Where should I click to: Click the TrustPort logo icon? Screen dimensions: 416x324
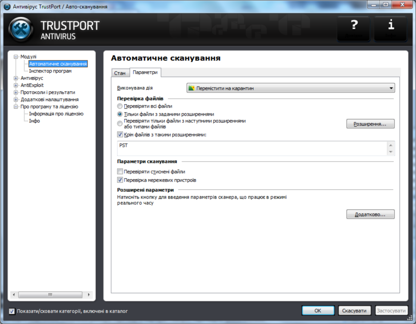click(21, 28)
